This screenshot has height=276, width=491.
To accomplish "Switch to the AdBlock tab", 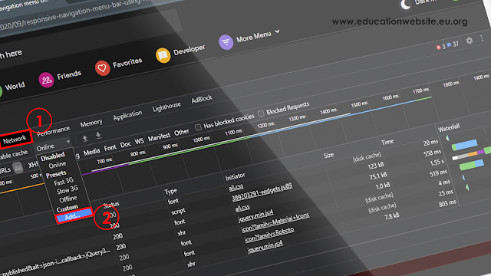I will point(202,100).
